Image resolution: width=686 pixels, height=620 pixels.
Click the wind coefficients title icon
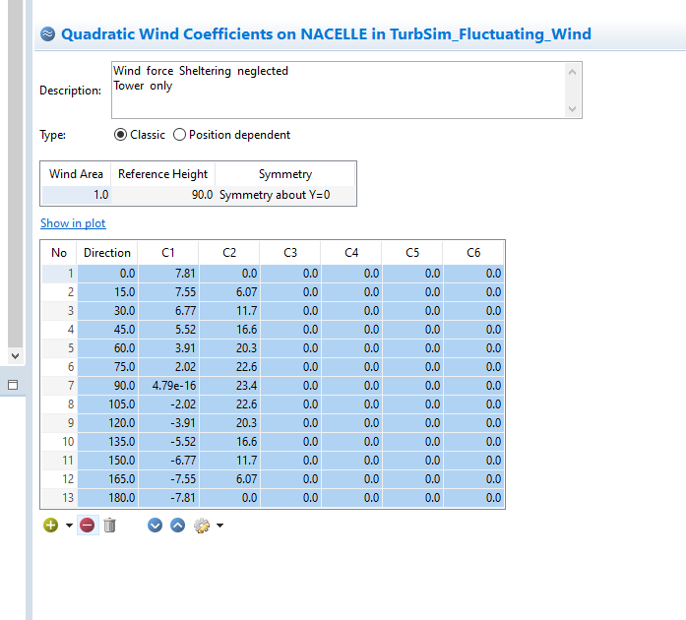tap(47, 33)
